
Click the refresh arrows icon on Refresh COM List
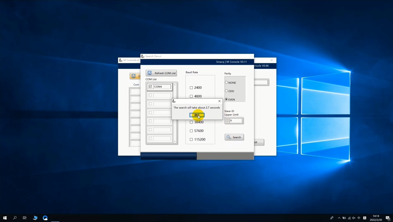point(150,73)
